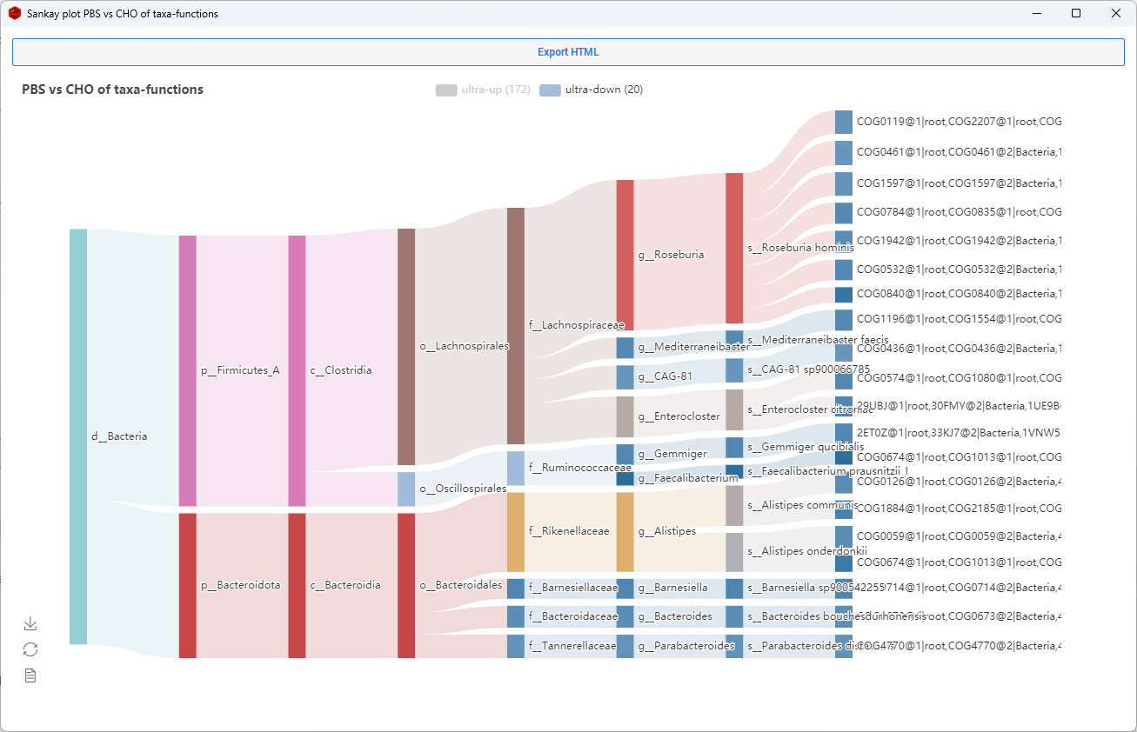This screenshot has width=1137, height=732.
Task: Click the COG1597@1|root function node
Action: point(844,183)
